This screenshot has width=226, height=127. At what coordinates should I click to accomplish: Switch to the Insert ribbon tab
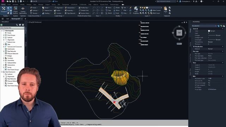(x=9, y=5)
